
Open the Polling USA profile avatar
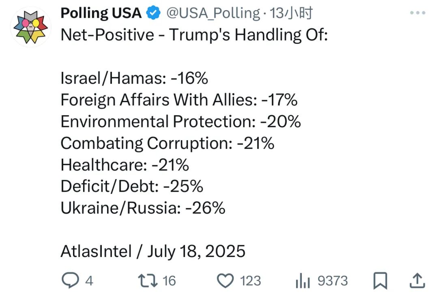[x=31, y=27]
